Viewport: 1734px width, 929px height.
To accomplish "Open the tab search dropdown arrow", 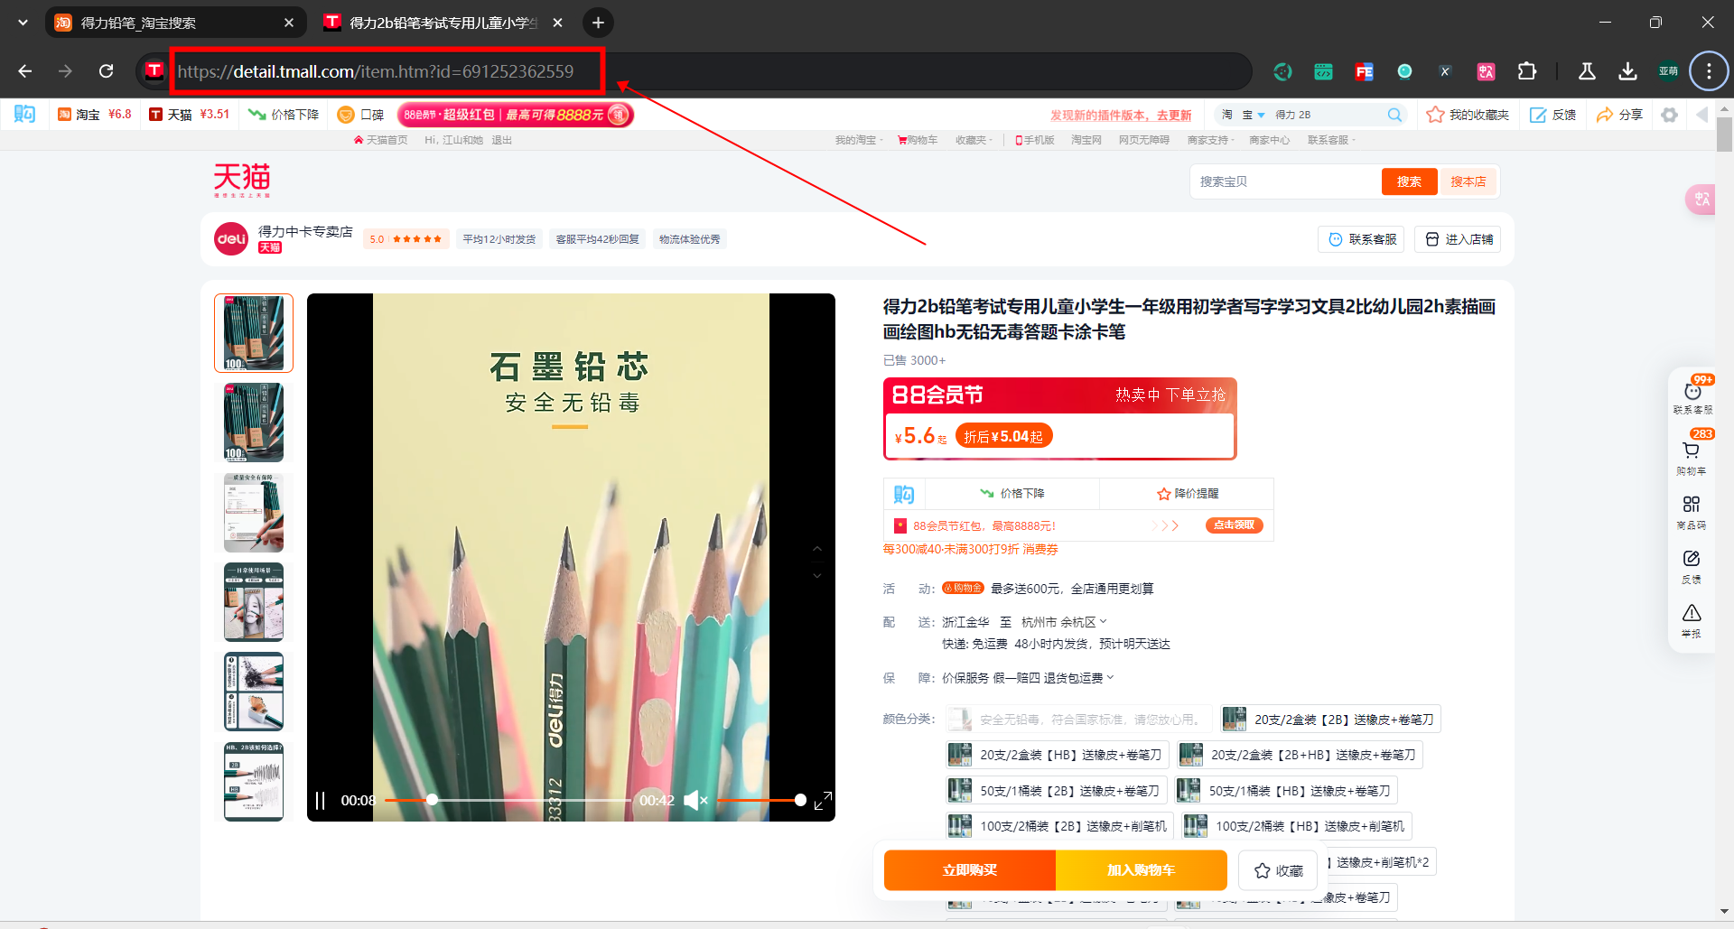I will click(x=23, y=23).
